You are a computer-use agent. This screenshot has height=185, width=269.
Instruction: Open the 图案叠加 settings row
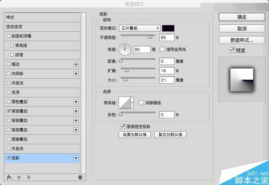(42, 139)
